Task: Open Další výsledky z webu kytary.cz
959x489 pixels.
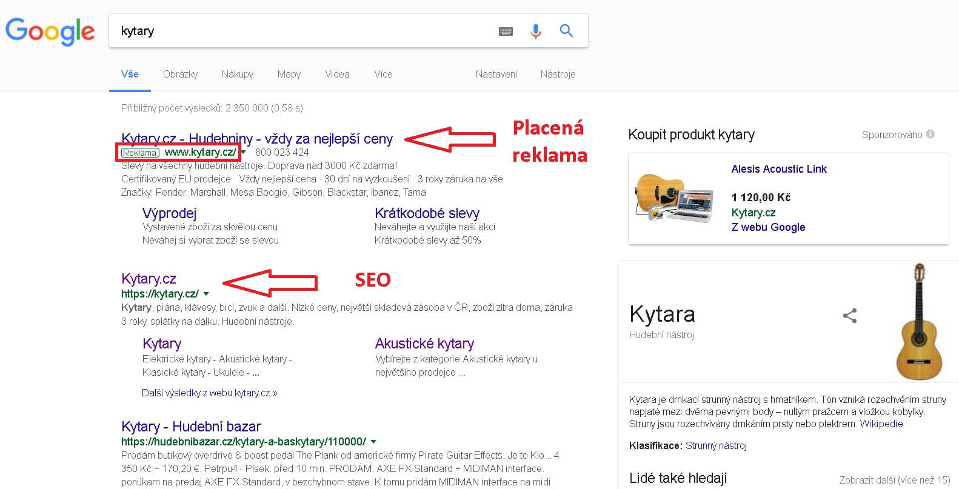Action: point(209,393)
